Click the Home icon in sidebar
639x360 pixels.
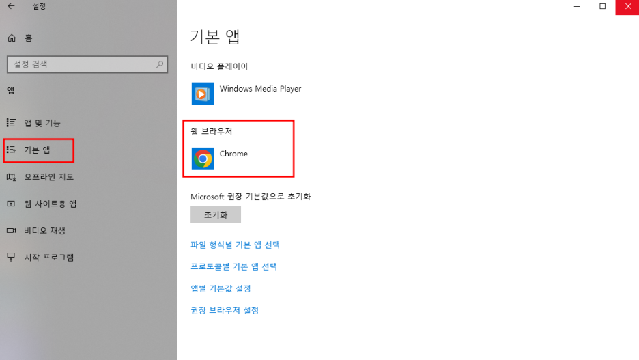tap(12, 38)
